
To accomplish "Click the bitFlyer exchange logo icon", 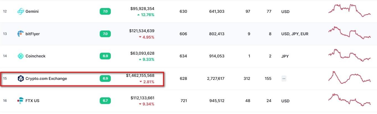I will click(x=21, y=34).
